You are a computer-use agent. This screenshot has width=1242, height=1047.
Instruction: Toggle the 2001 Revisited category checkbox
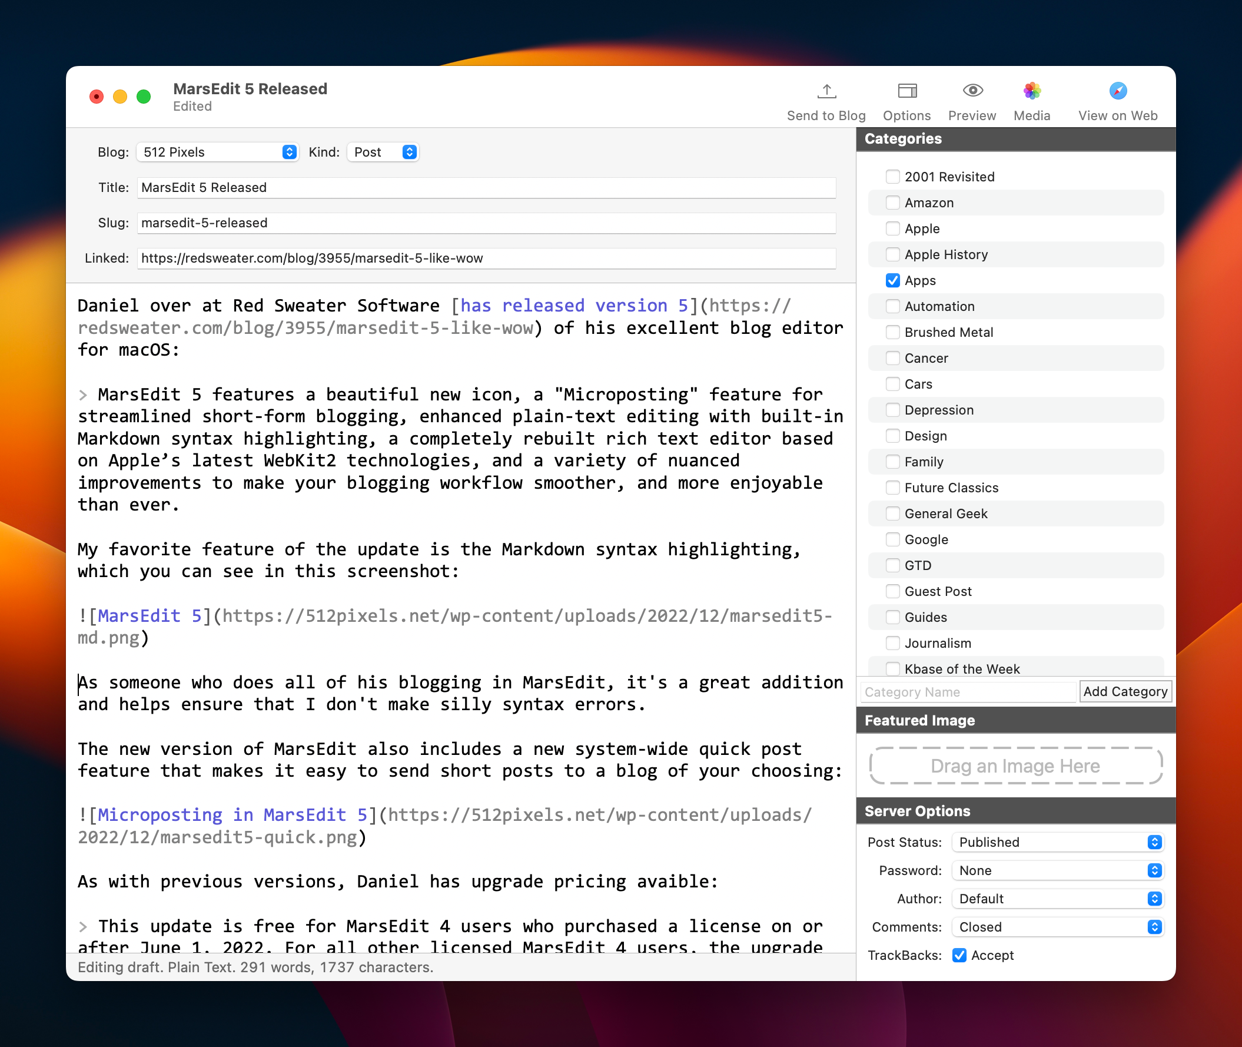click(892, 177)
